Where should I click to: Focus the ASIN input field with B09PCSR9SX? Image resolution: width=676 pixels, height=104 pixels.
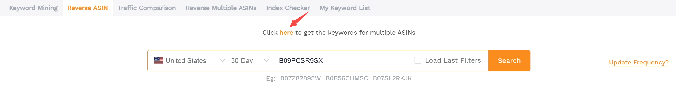point(342,60)
